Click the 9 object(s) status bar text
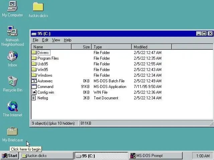The image size is (214, 160). pos(53,123)
